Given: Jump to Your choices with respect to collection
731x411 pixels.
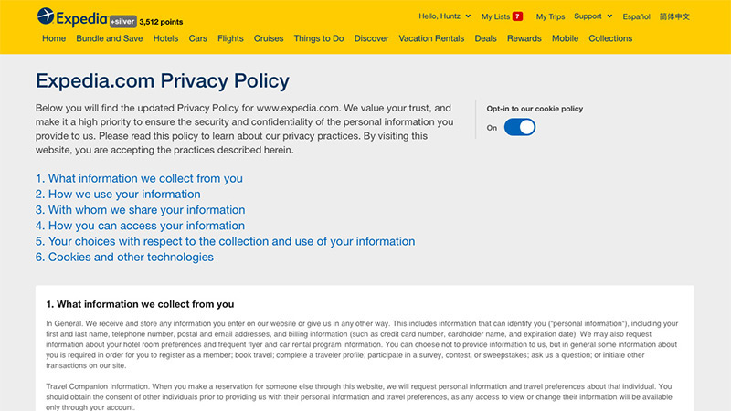Looking at the screenshot, I should click(x=225, y=241).
